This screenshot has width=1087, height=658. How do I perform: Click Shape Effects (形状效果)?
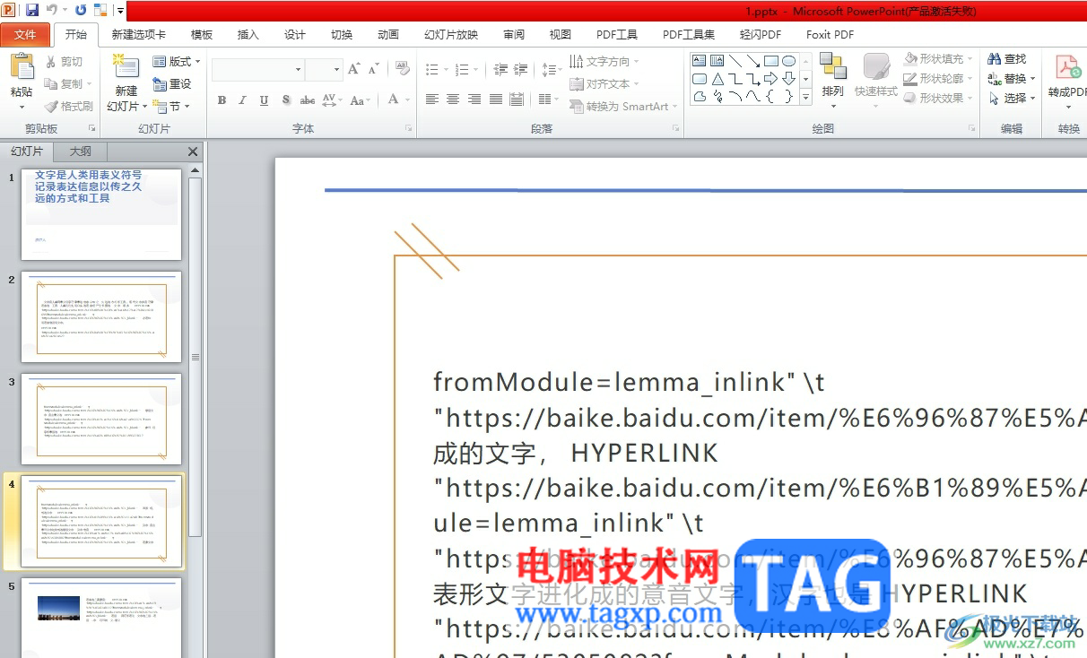[x=939, y=98]
